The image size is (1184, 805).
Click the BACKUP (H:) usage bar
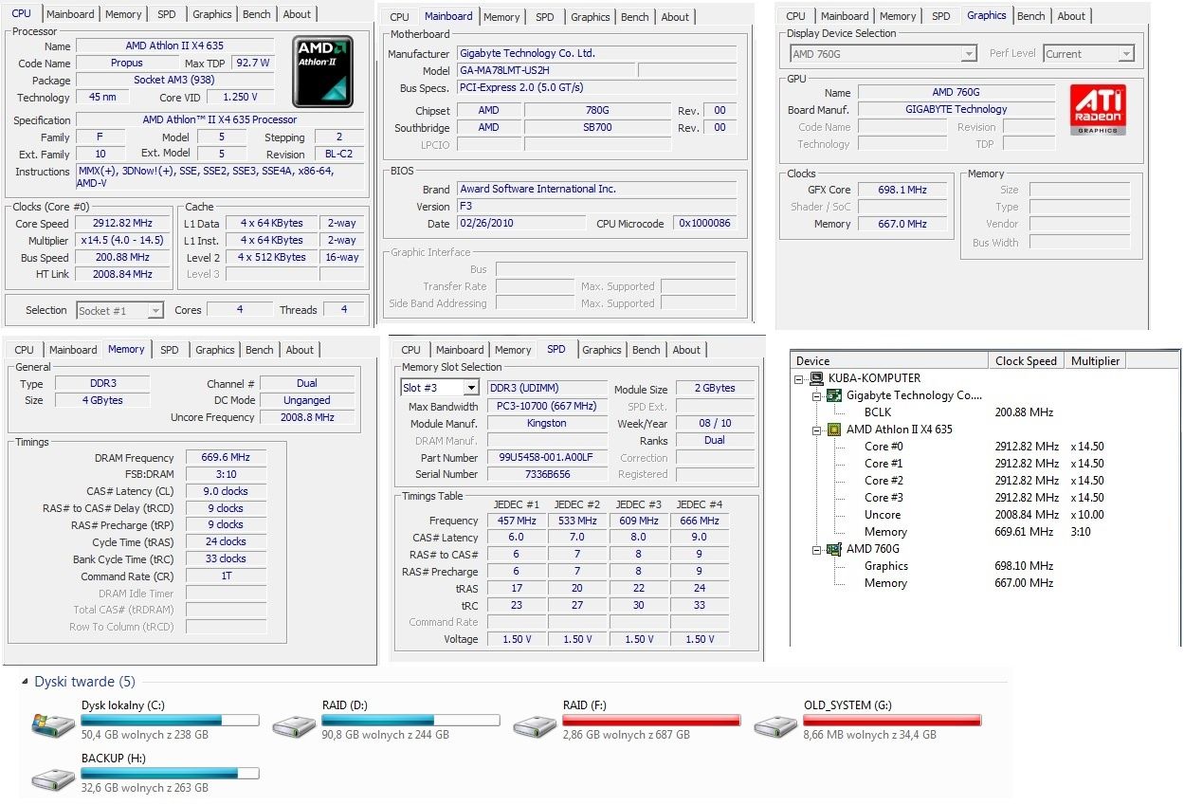point(170,773)
